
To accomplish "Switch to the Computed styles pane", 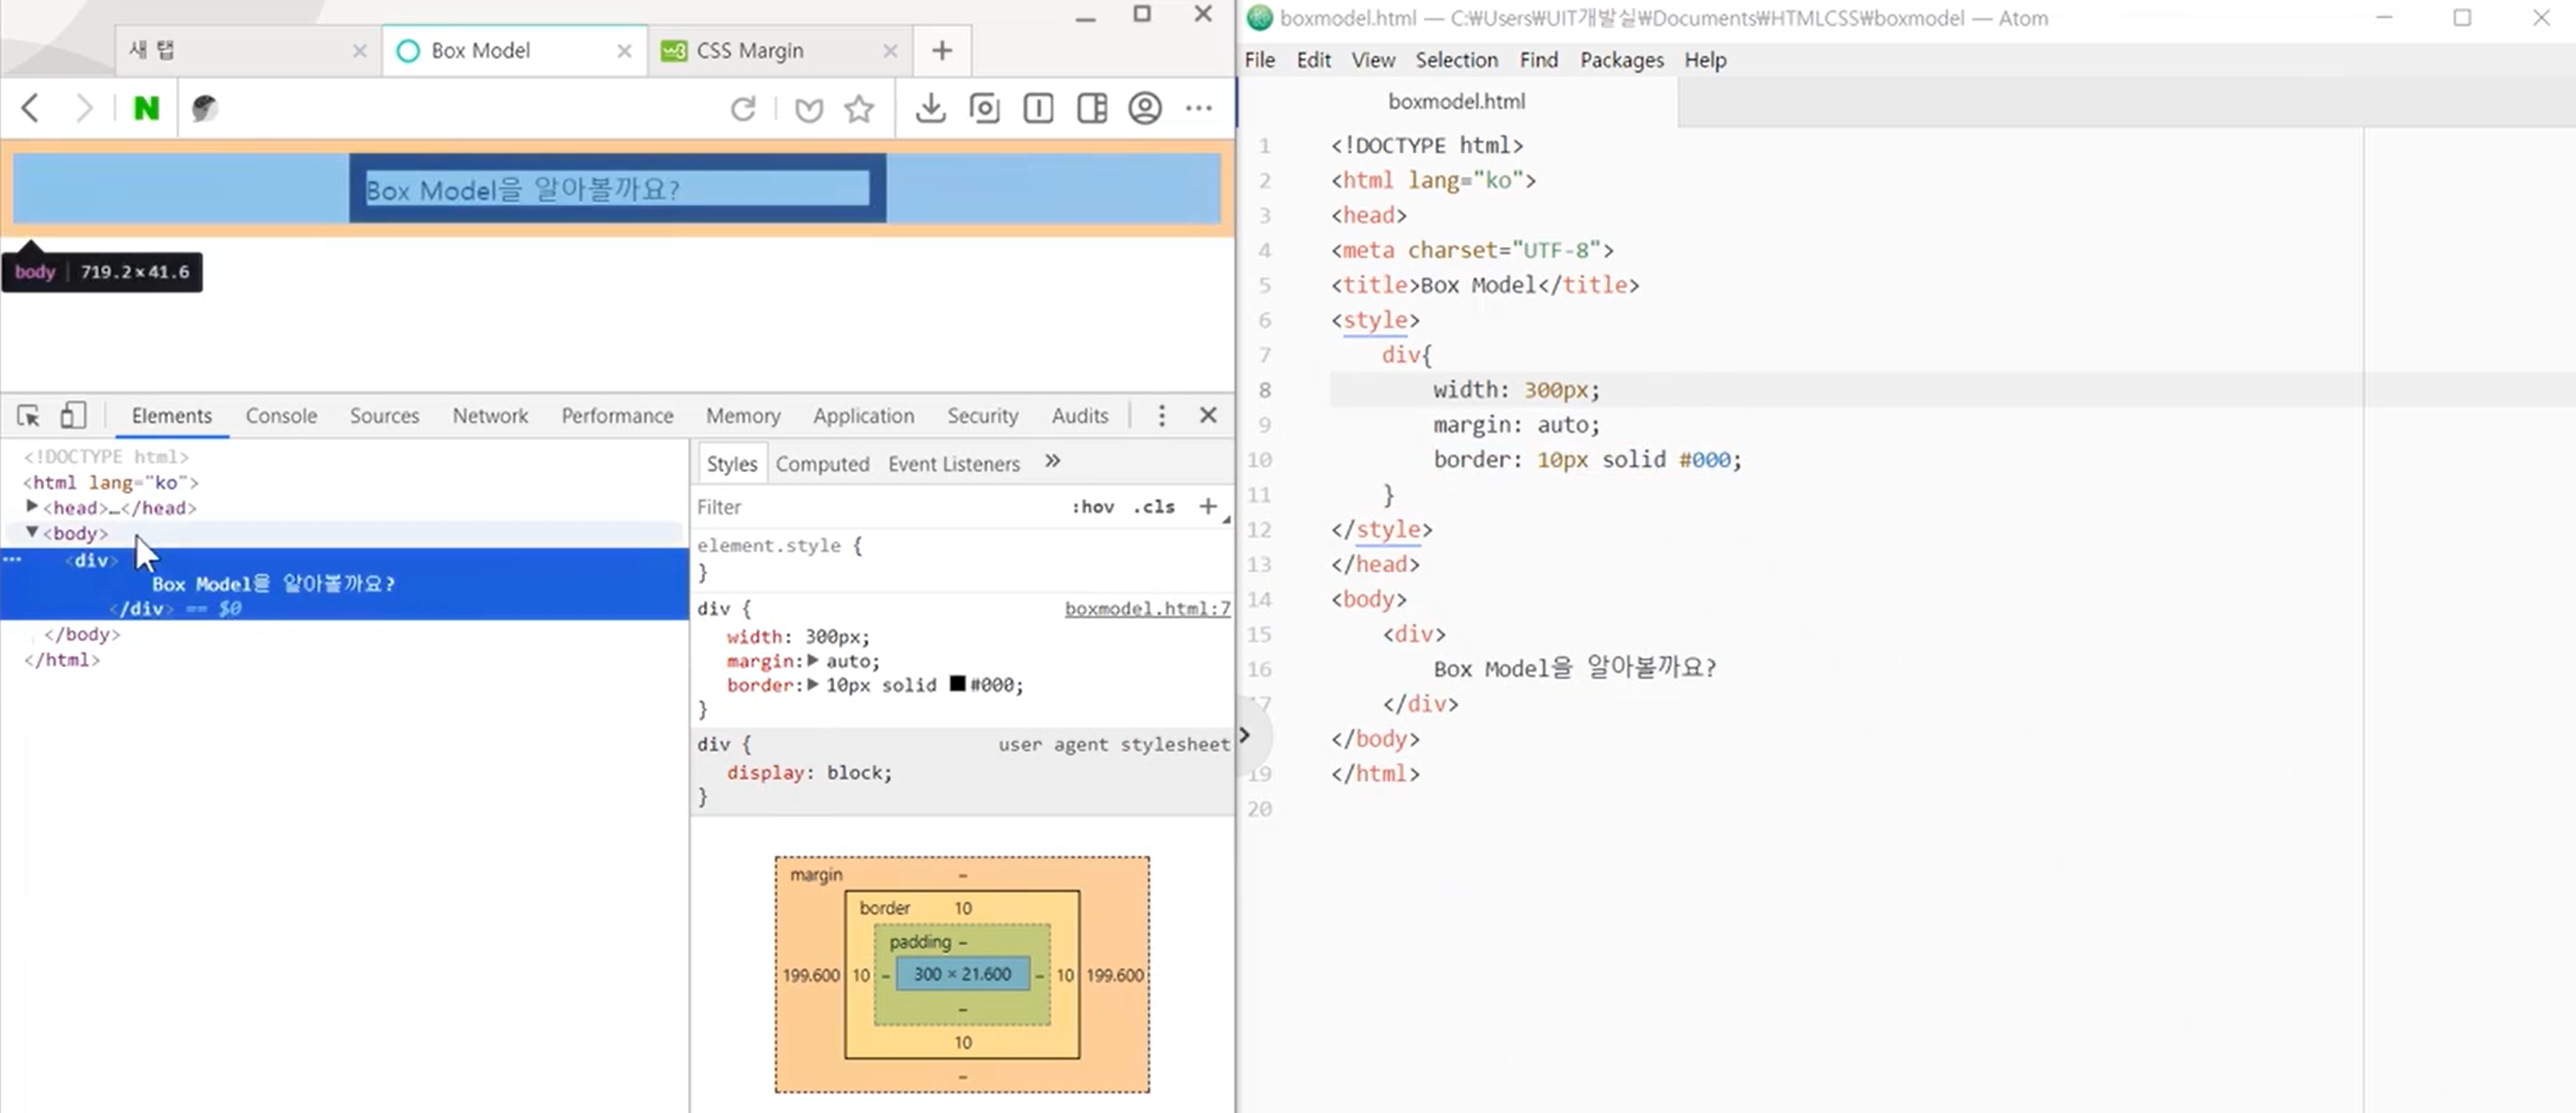I will point(822,464).
